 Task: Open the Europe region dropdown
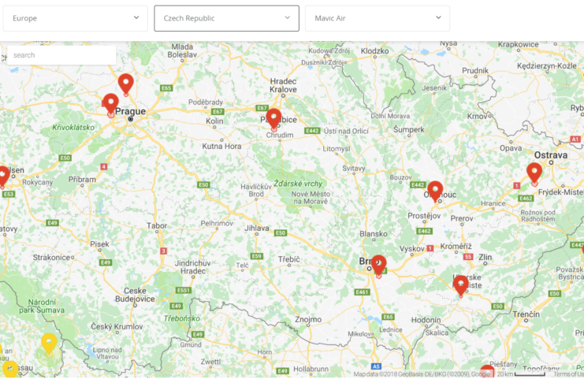click(76, 18)
